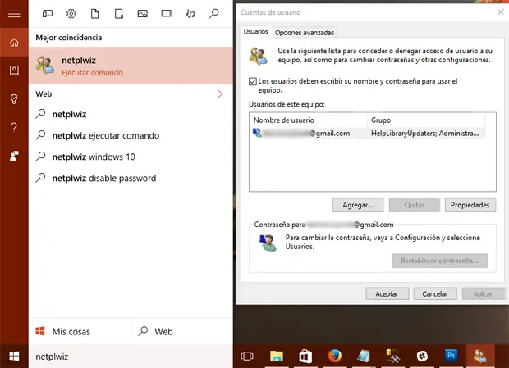Open the question mark Help icon
Screen dimensions: 509x368
[14, 127]
